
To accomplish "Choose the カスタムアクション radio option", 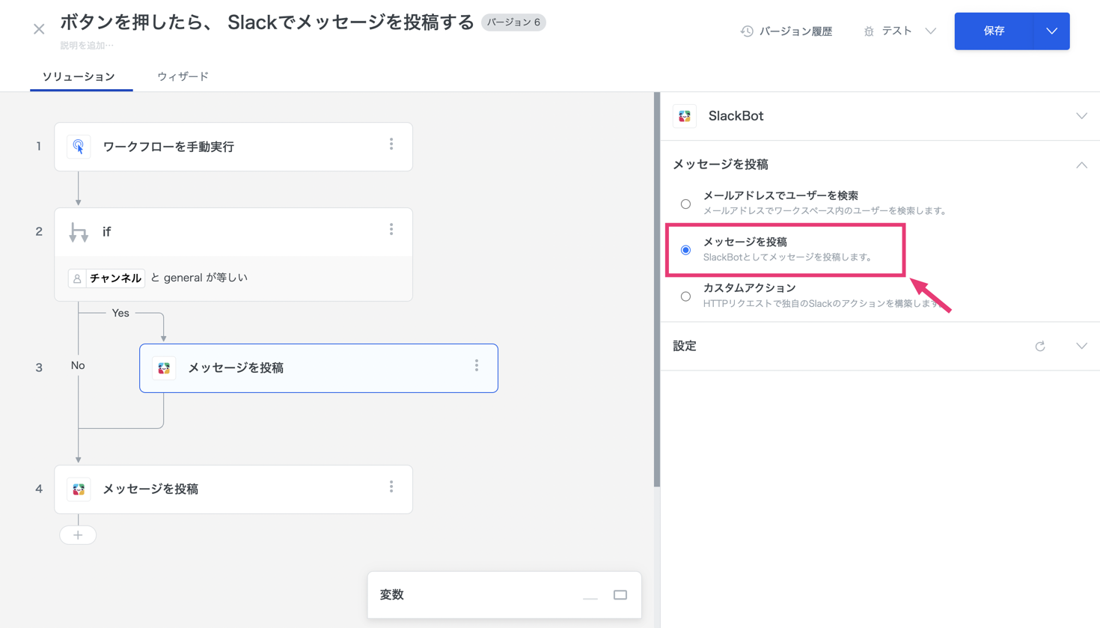I will [685, 296].
